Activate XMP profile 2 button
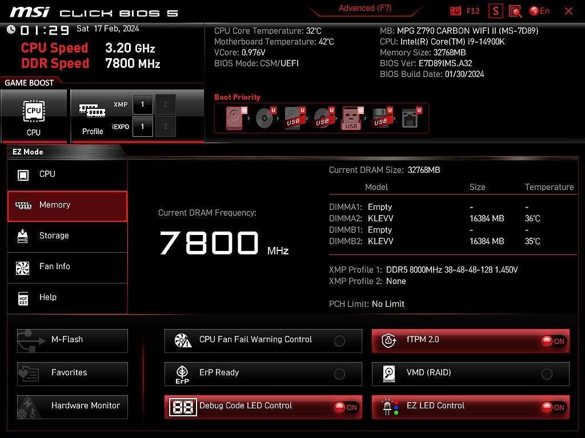Viewport: 585px width, 438px height. click(x=165, y=104)
